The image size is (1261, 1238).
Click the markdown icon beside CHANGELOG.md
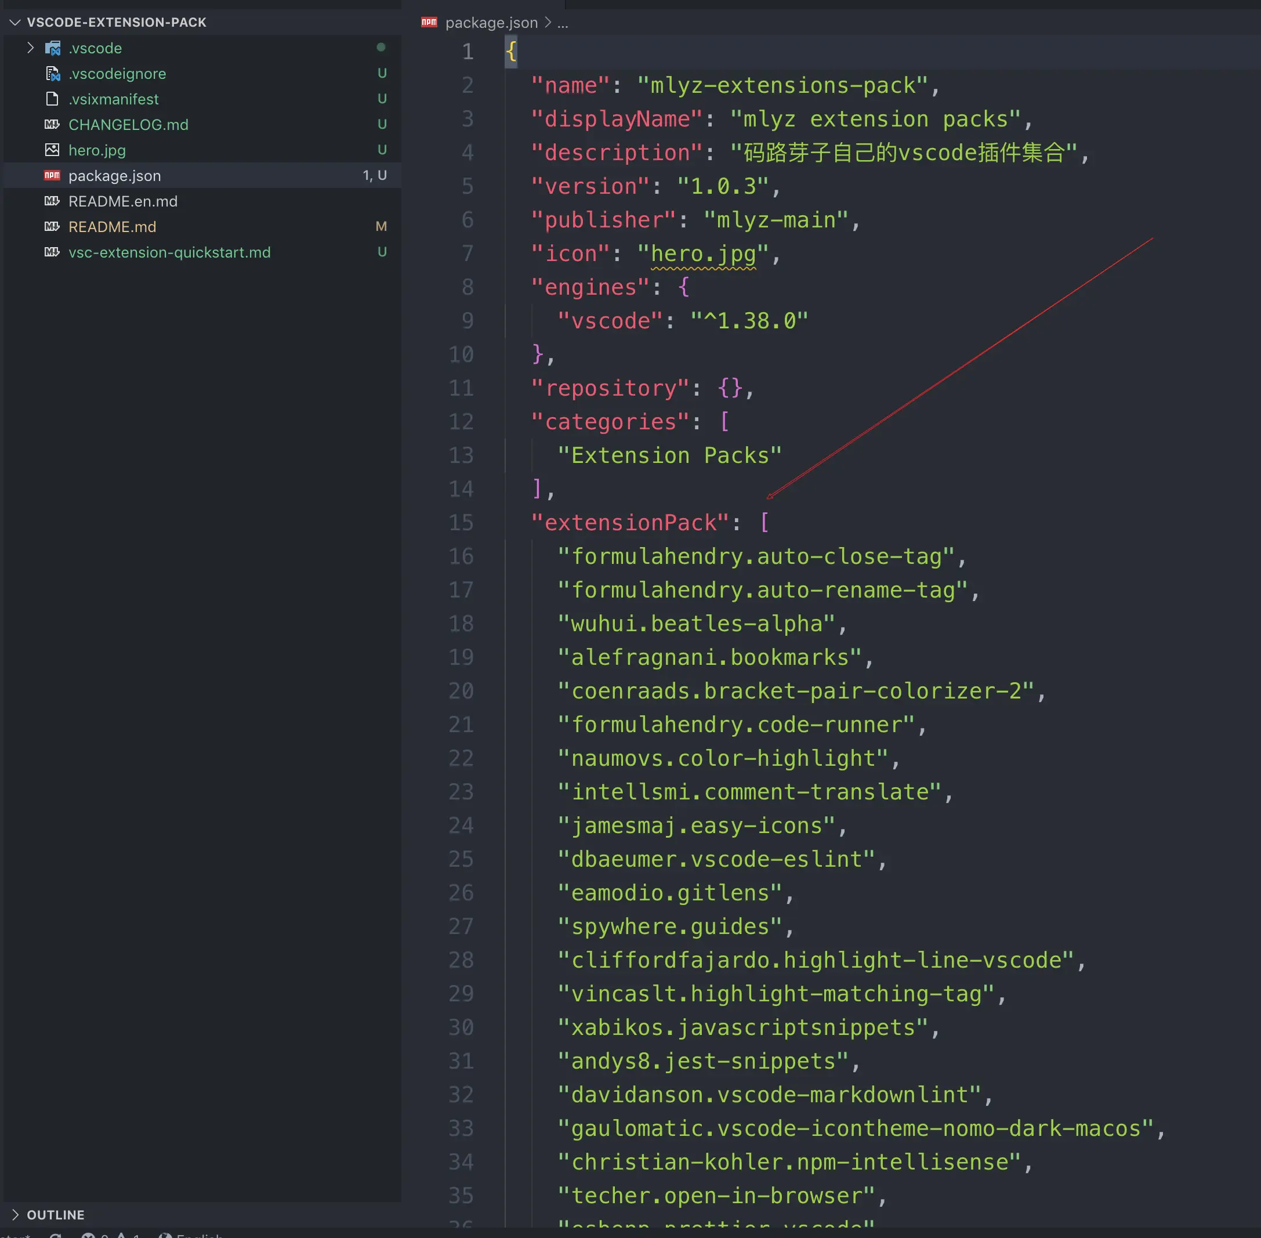(x=52, y=124)
